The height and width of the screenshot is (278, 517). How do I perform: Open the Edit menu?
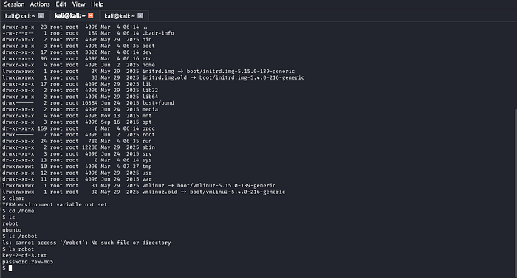(61, 4)
